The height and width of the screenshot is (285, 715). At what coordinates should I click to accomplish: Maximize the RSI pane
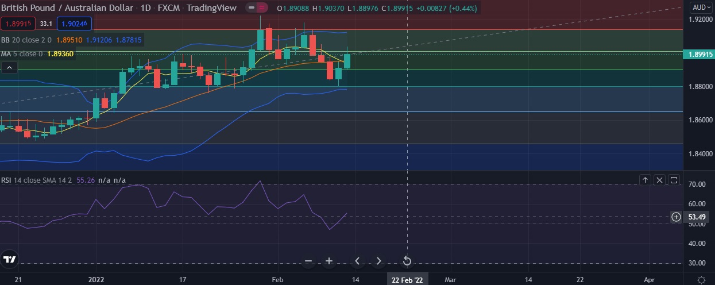point(674,180)
